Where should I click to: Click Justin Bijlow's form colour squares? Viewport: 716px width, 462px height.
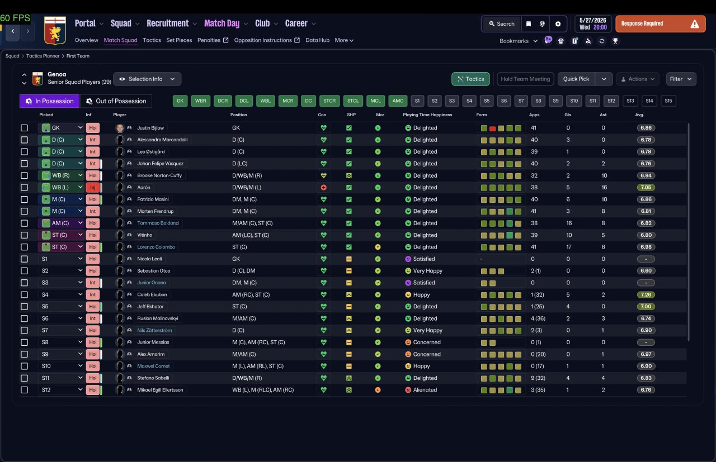(501, 128)
